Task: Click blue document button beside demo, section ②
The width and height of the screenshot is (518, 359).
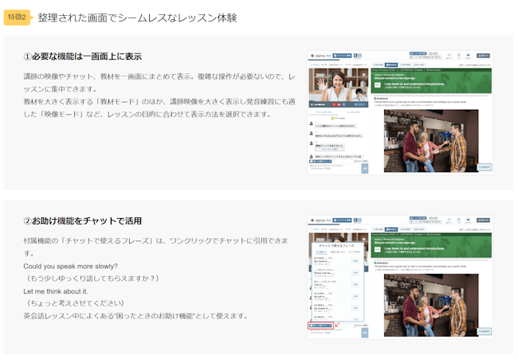Action: (342, 220)
